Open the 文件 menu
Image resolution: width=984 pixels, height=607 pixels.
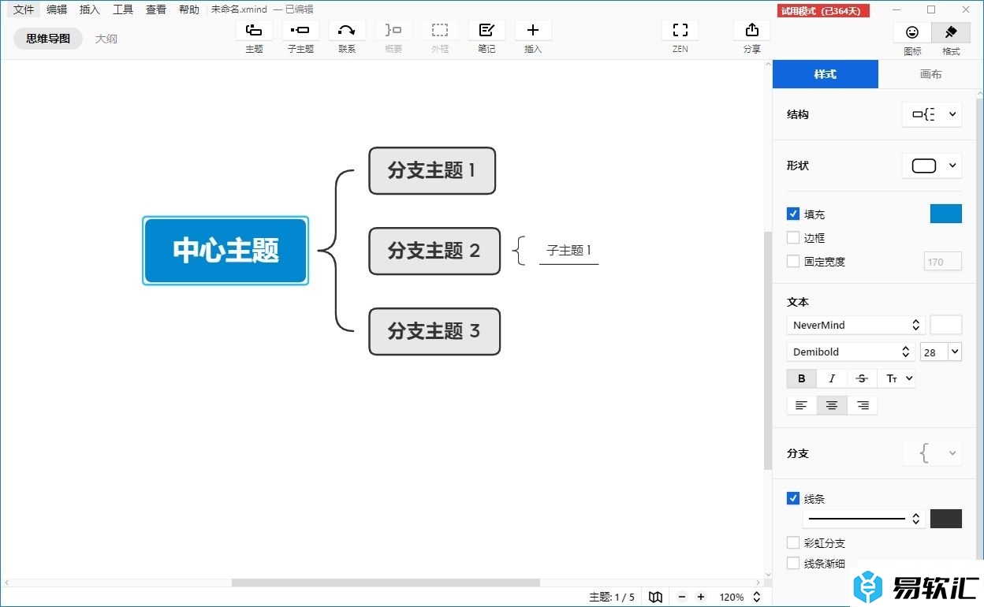(x=24, y=9)
